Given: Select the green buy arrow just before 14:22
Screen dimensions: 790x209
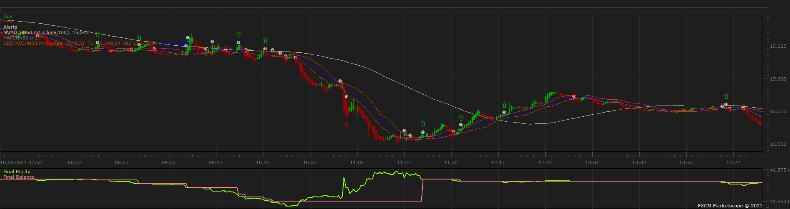Looking at the screenshot, I should tap(726, 96).
